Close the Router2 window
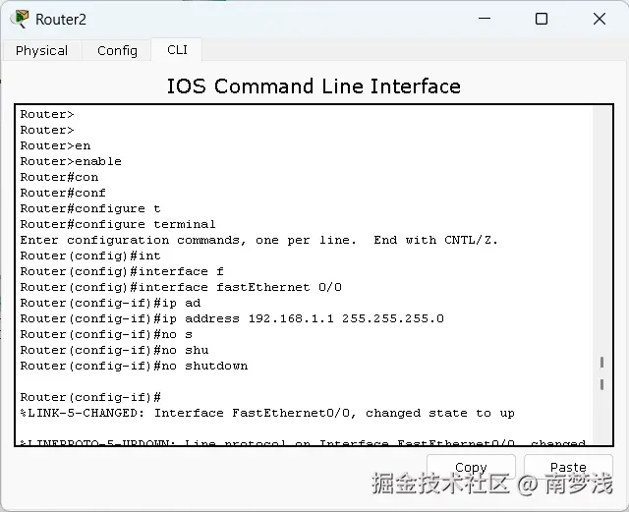629x512 pixels. [x=600, y=19]
